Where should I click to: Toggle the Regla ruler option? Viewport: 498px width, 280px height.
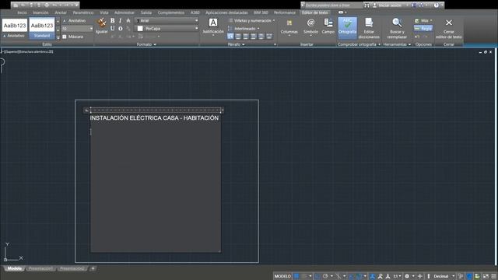[423, 29]
